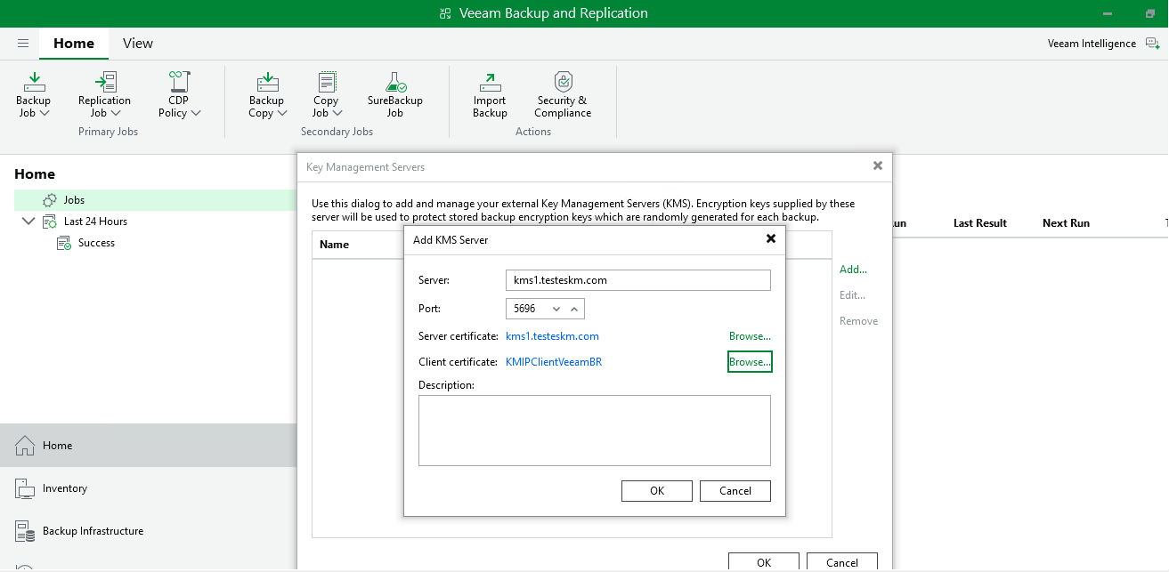1169x572 pixels.
Task: Browse for the client certificate
Action: click(x=750, y=362)
